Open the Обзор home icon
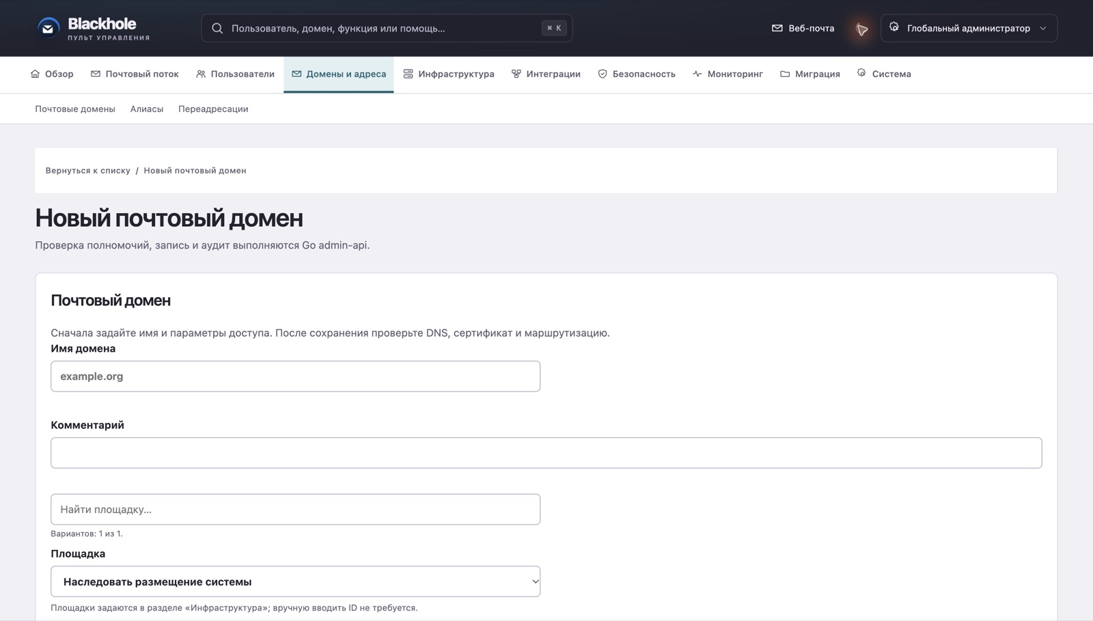 35,74
